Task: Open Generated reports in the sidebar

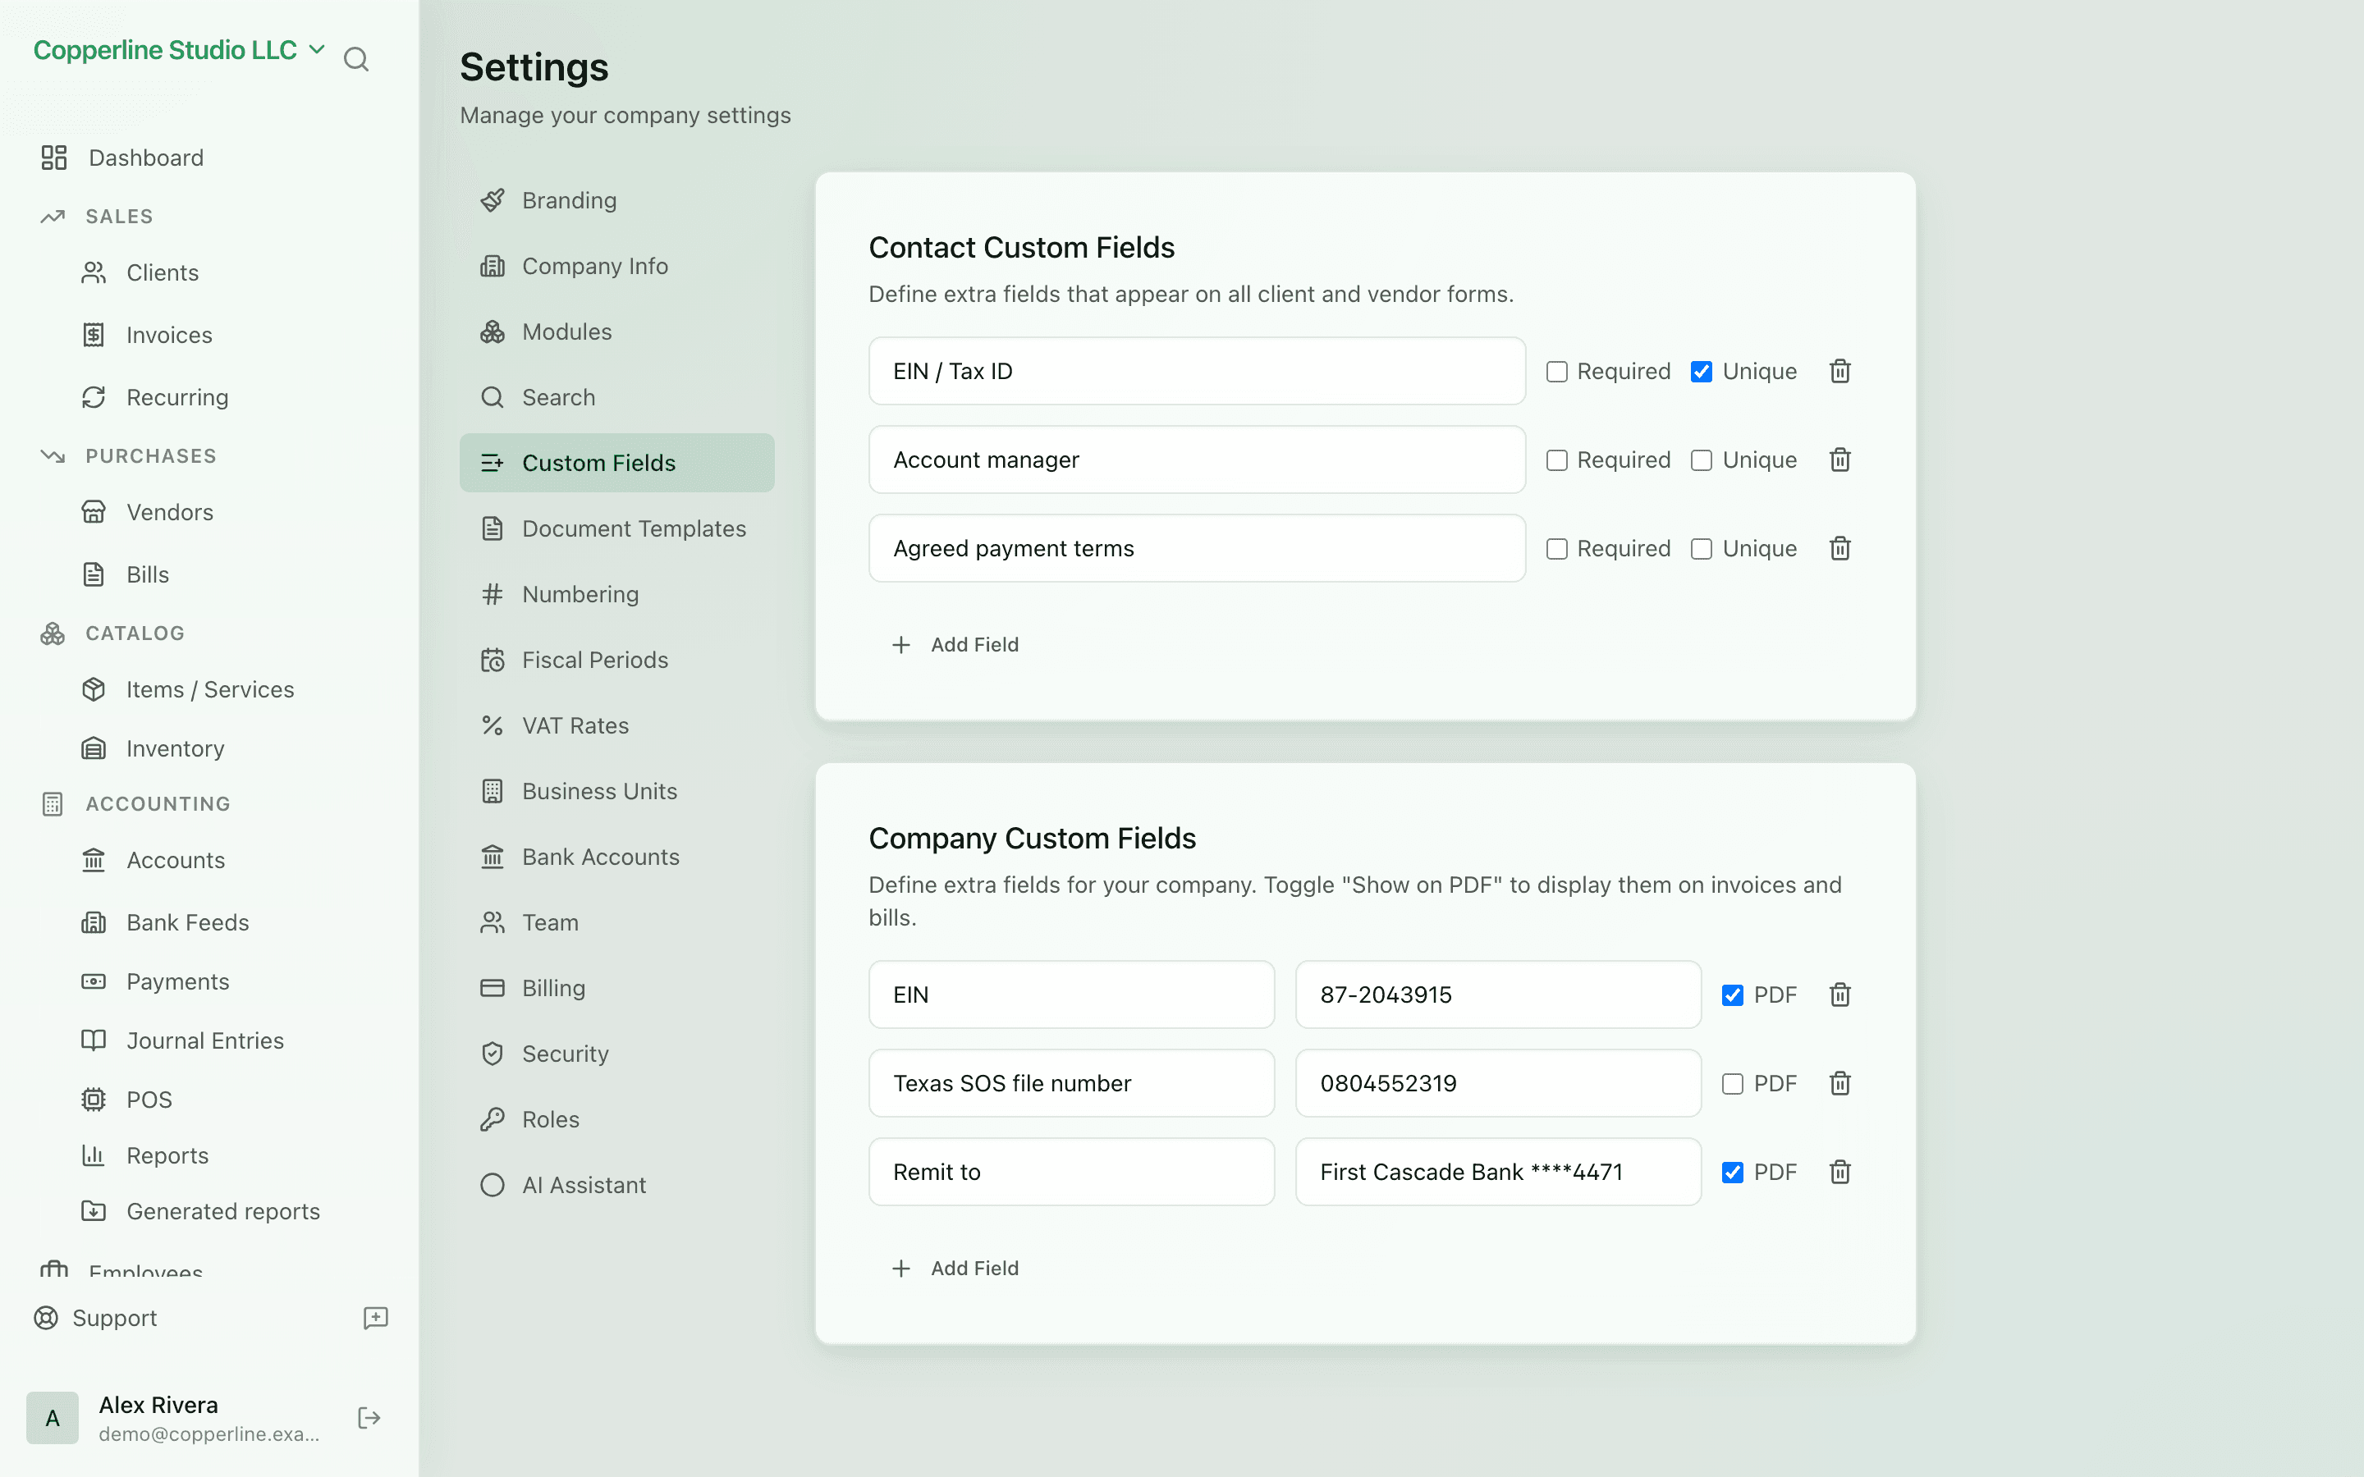Action: click(x=222, y=1211)
